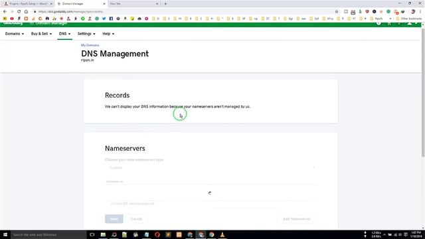Click the Save nameservers button
The image size is (425, 239).
tap(114, 218)
